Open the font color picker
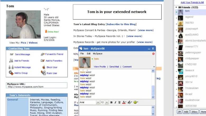This screenshot has height=116, width=206. (124, 102)
